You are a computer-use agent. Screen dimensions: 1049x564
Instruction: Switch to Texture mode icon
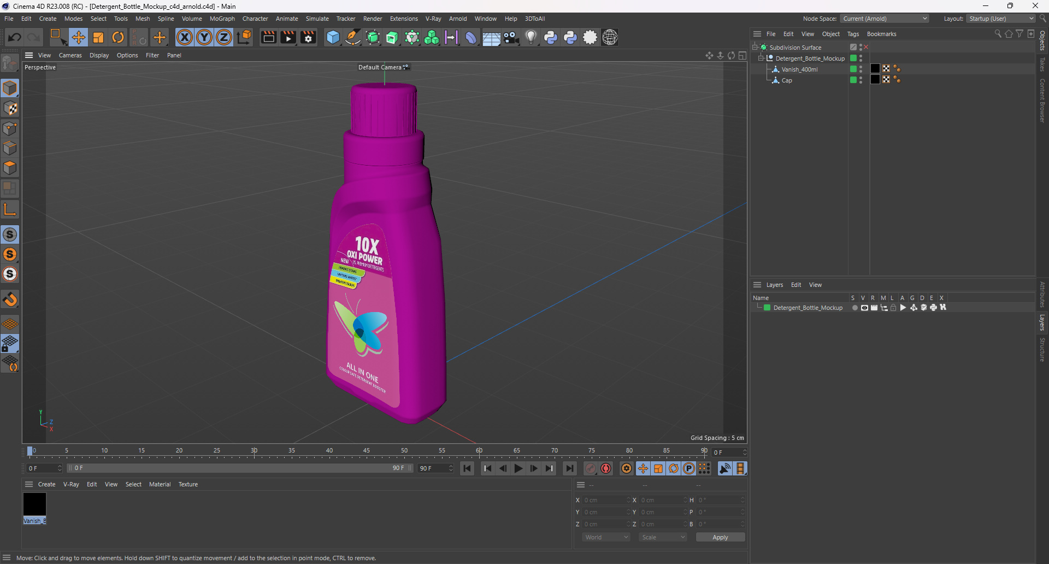coord(10,108)
